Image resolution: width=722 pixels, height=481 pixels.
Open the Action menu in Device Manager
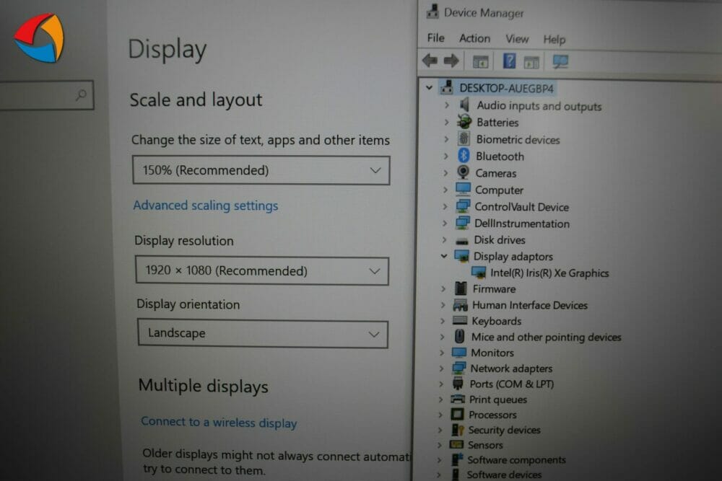pyautogui.click(x=474, y=38)
